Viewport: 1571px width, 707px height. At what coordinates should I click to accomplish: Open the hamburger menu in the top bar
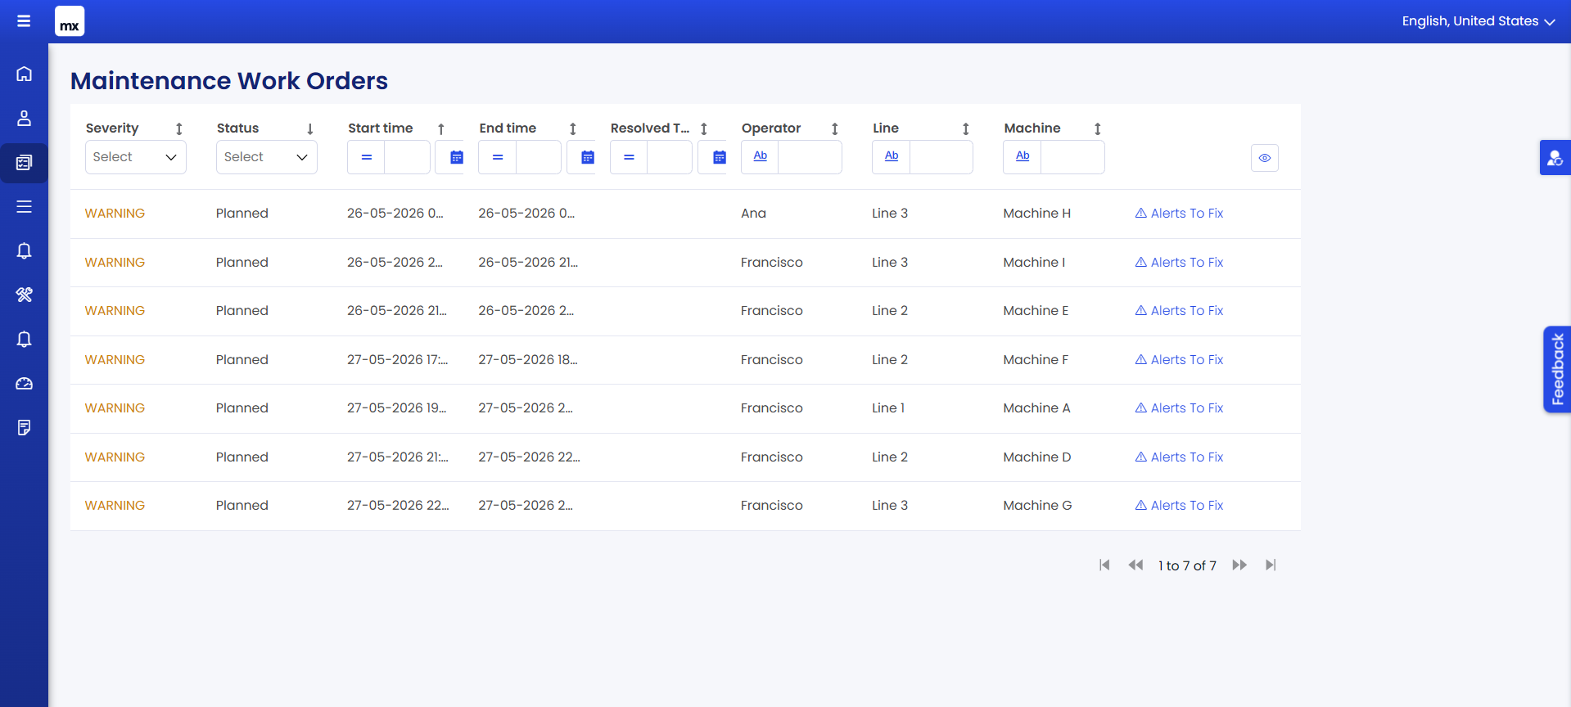[x=24, y=21]
